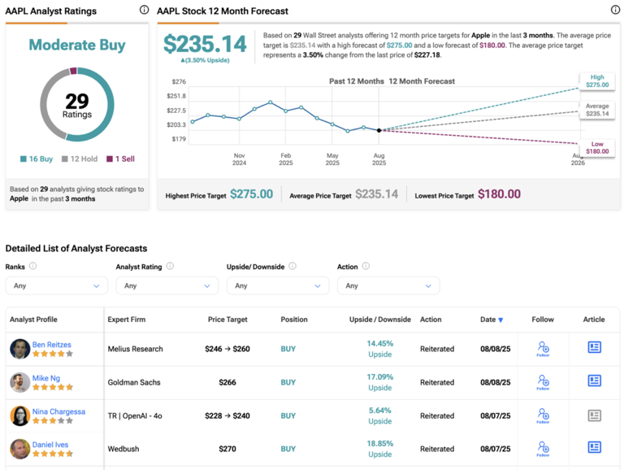
Task: Click the Low $180.00 forecast label
Action: [597, 148]
